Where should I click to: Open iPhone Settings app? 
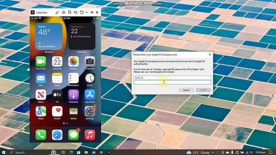click(90, 112)
